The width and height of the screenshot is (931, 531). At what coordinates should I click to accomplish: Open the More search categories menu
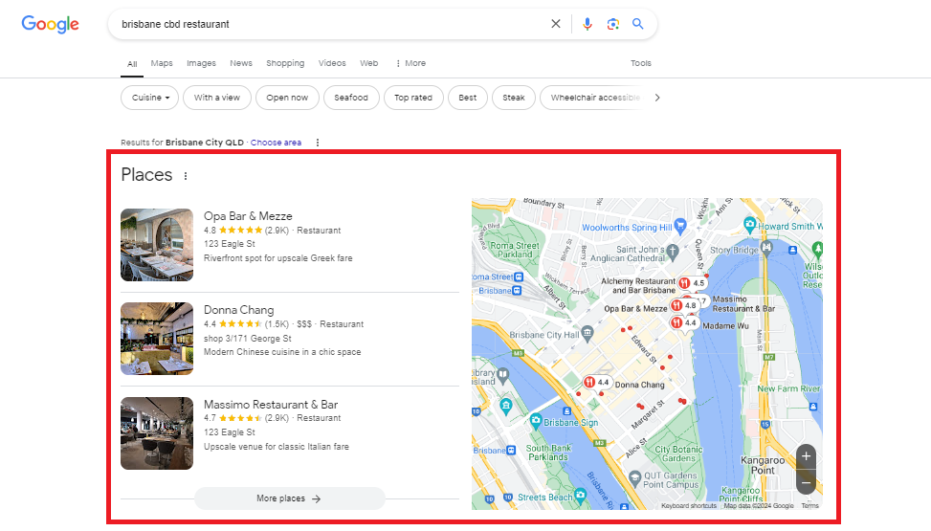pyautogui.click(x=410, y=63)
